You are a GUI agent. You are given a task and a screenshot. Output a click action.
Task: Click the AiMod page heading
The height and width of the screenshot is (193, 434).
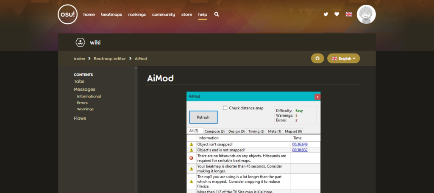160,78
